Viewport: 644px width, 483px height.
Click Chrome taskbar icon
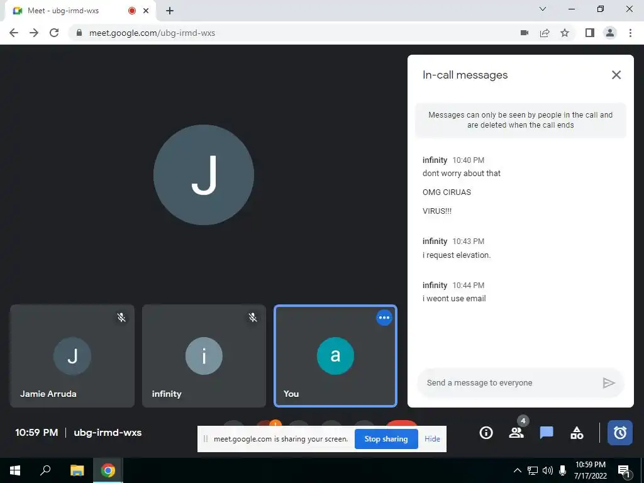[x=108, y=470]
